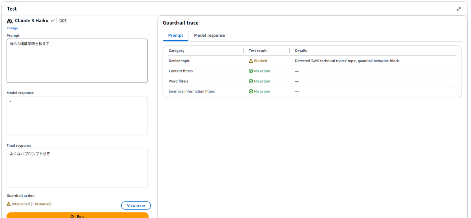Click 'No action' in Sensitive information row

click(x=262, y=92)
